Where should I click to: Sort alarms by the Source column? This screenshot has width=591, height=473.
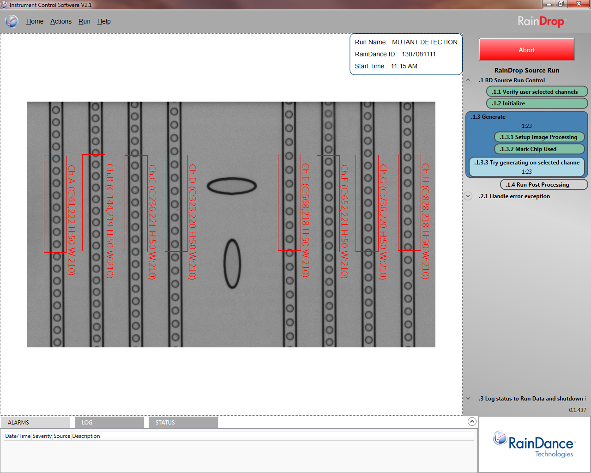click(x=62, y=436)
